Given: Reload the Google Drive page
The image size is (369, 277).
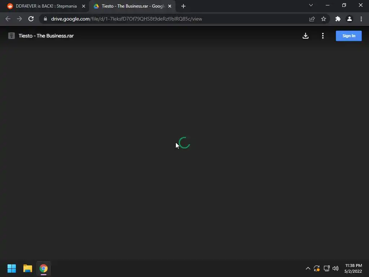Looking at the screenshot, I should coord(31,19).
